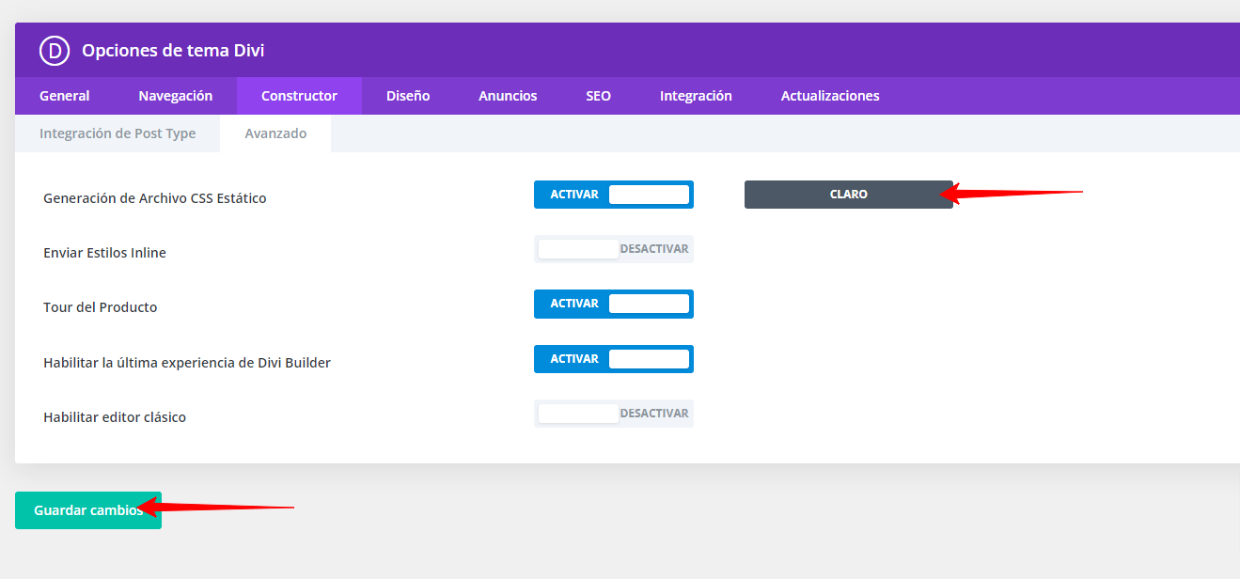Screen dimensions: 1240x579
Task: Click the Generación de Archivo CSS Estático label
Action: (155, 198)
